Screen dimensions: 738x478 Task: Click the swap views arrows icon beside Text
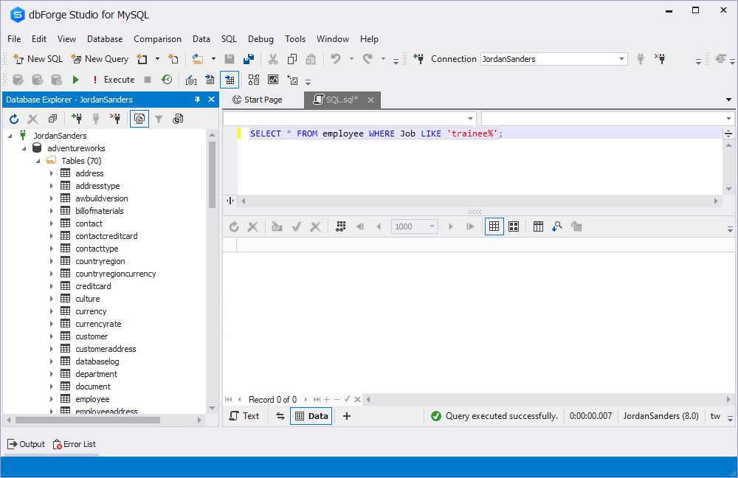[280, 416]
